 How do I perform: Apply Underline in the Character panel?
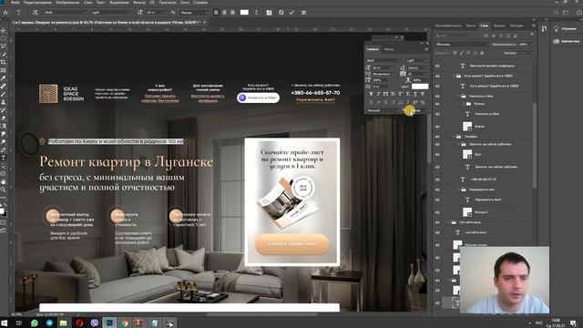point(415,94)
